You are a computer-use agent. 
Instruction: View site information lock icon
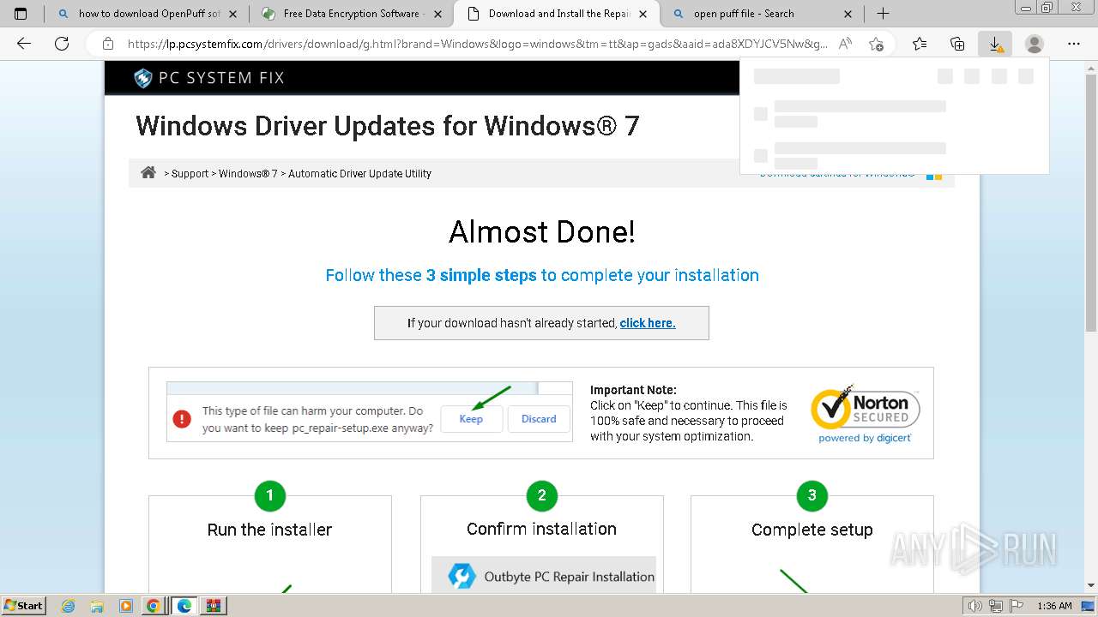108,44
